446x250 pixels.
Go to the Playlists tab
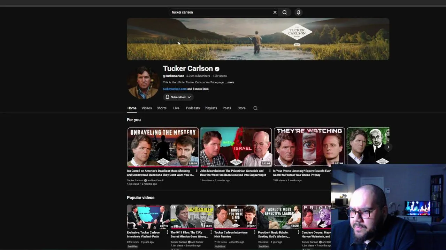click(211, 108)
